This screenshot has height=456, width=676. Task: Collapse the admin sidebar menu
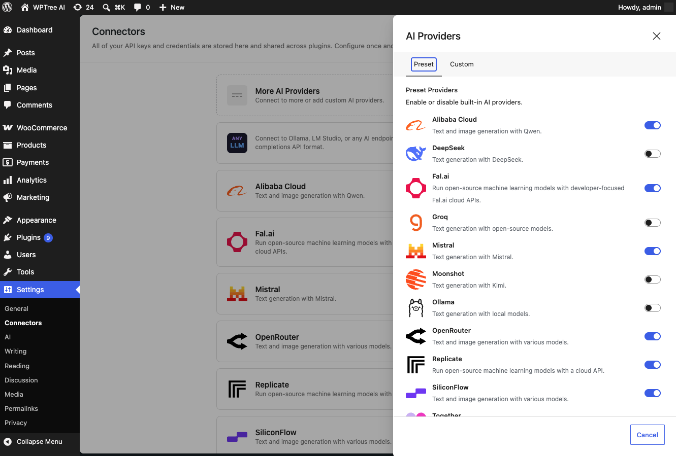pos(40,441)
